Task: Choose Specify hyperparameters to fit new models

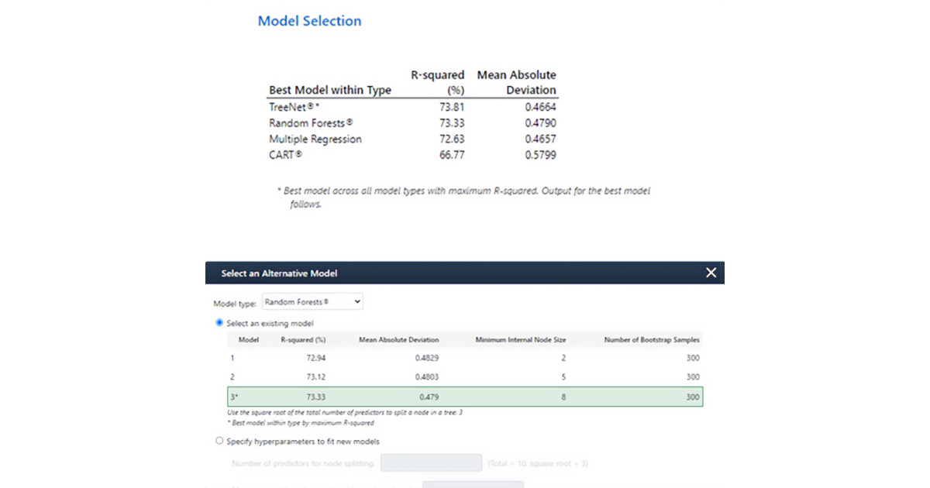Action: pos(219,441)
